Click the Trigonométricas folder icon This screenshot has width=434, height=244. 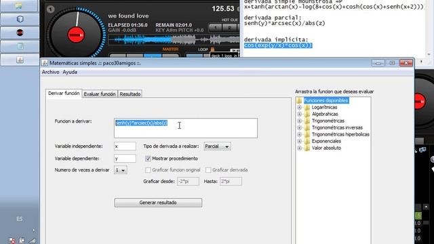(307, 121)
